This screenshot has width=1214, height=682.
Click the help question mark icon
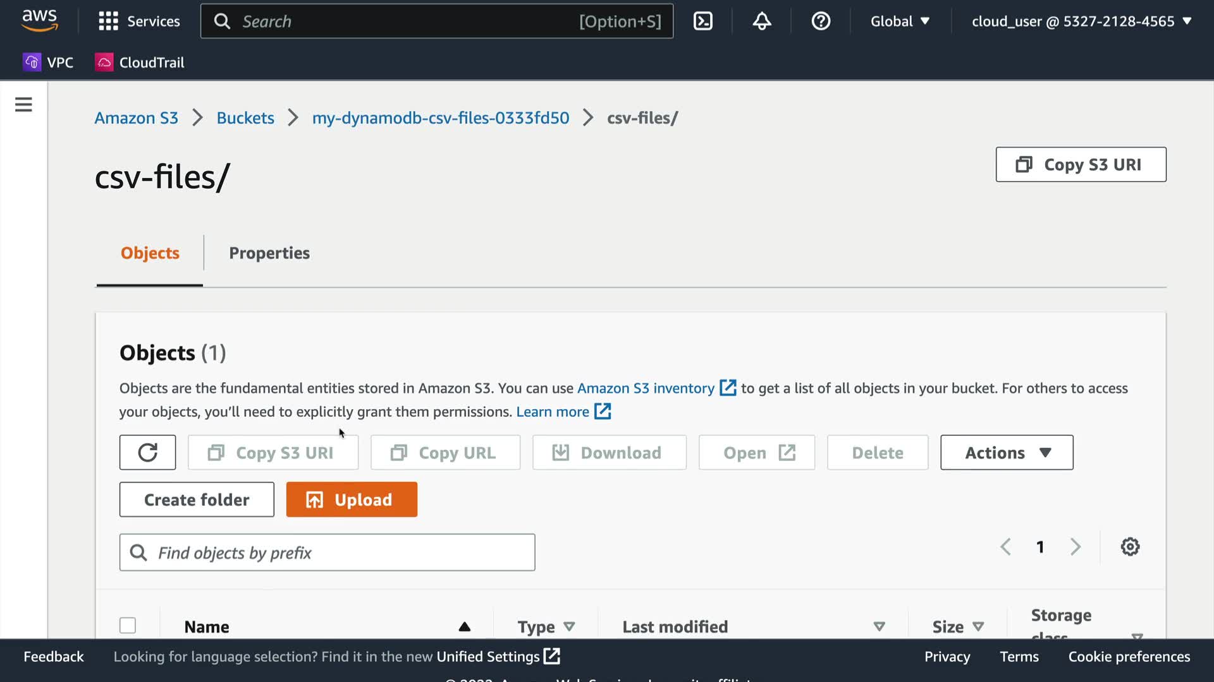point(821,21)
